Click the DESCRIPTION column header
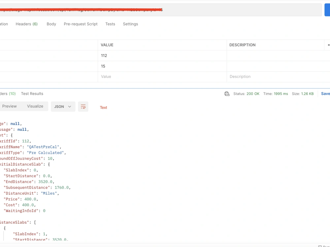The image size is (330, 247). pyautogui.click(x=243, y=45)
